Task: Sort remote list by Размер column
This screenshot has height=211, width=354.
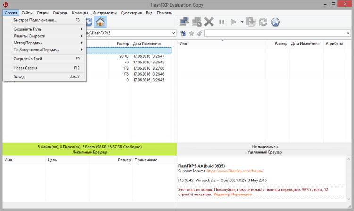Action: point(278,44)
